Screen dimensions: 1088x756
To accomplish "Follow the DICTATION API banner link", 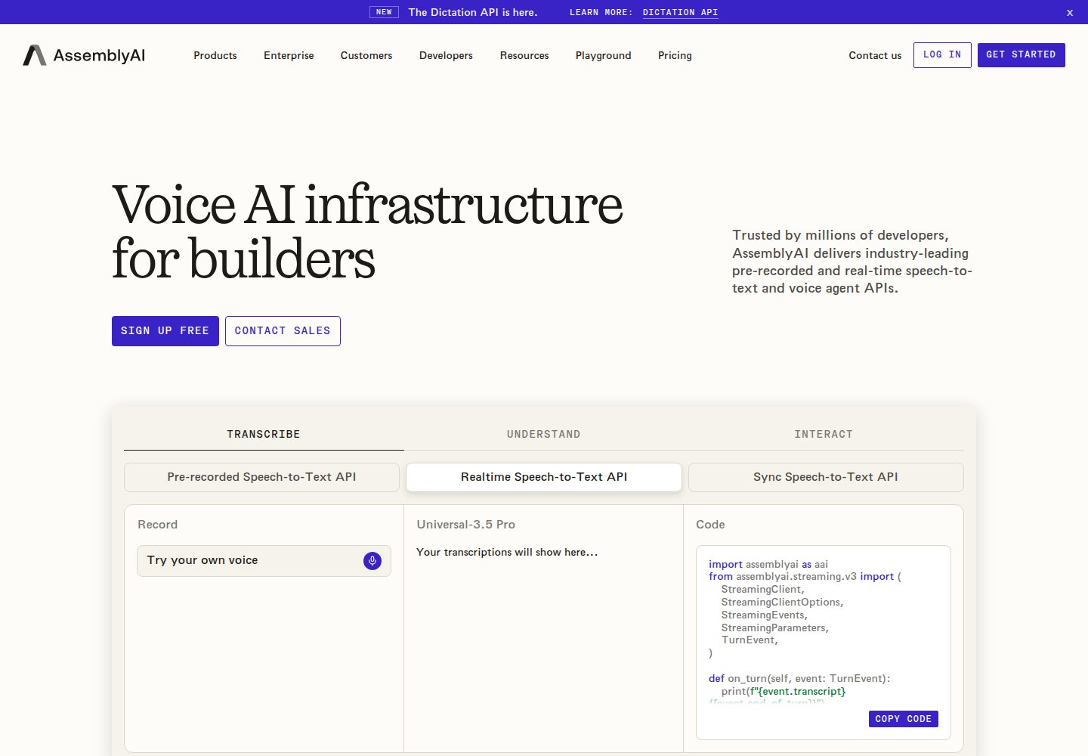I will (x=681, y=13).
